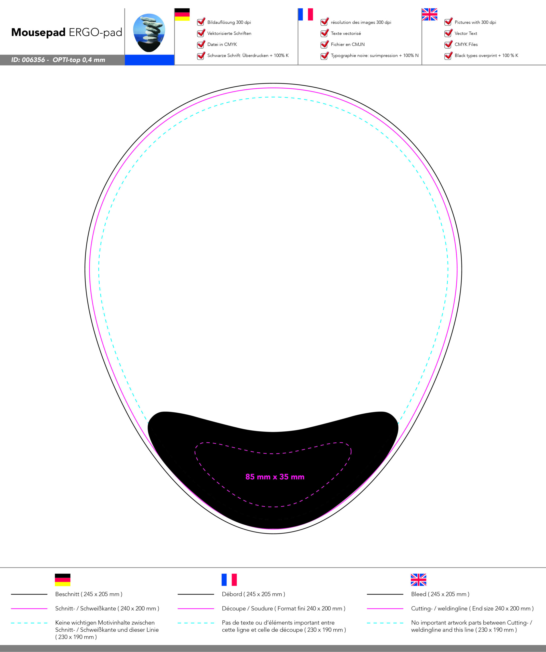
Task: Click the UK flag in the header
Action: [429, 14]
